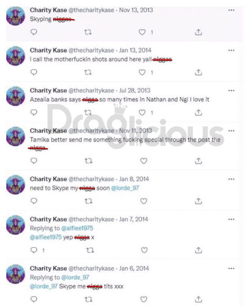Reply to the Nov 13, 2013 tweet
The width and height of the screenshot is (249, 306).
click(34, 32)
